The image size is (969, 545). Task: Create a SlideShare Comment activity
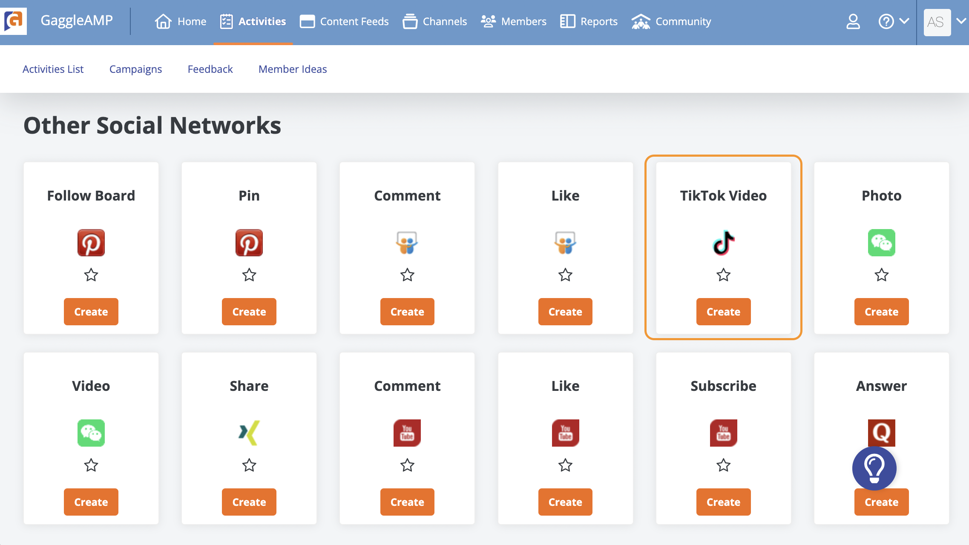pyautogui.click(x=407, y=312)
